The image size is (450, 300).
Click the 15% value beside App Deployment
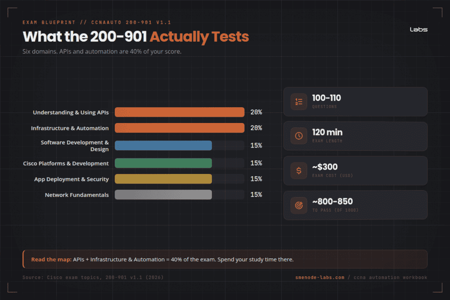(256, 179)
